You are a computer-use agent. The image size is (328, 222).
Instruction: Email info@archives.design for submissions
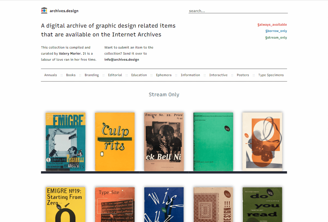122,59
